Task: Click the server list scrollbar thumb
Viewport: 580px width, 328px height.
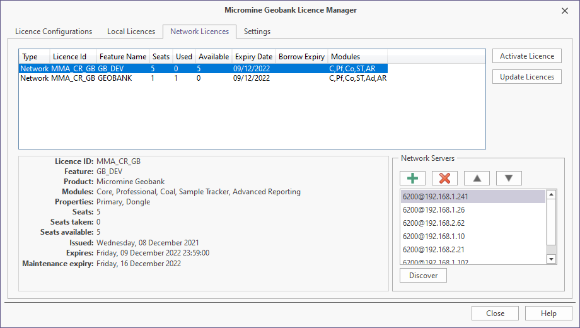Action: pyautogui.click(x=551, y=222)
